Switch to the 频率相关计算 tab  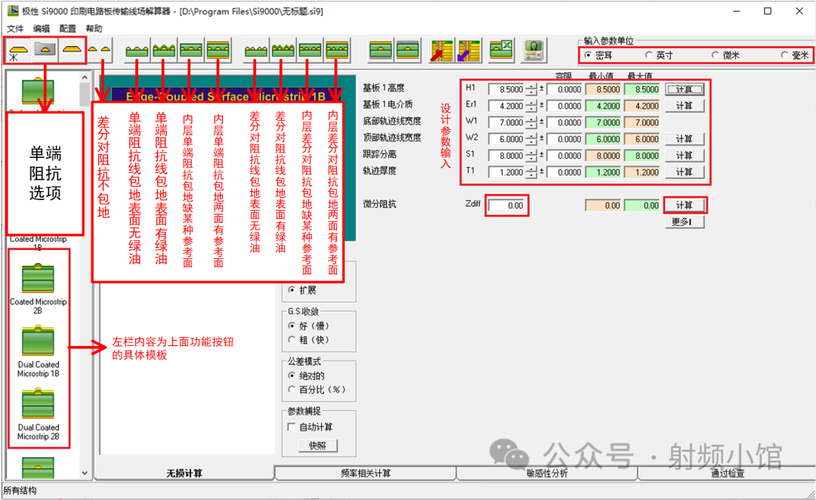(x=366, y=474)
